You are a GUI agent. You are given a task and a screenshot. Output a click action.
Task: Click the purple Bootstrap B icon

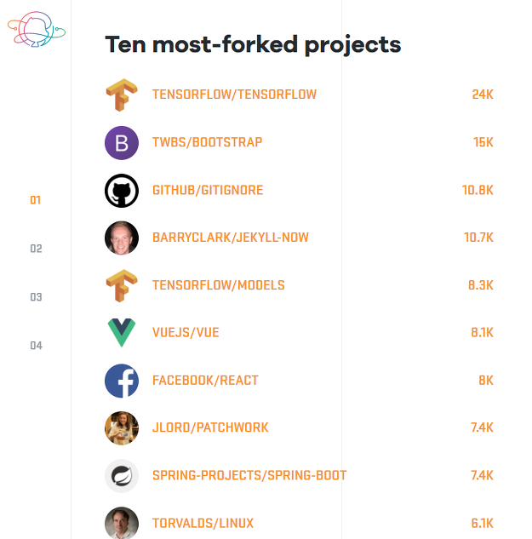[x=122, y=143]
